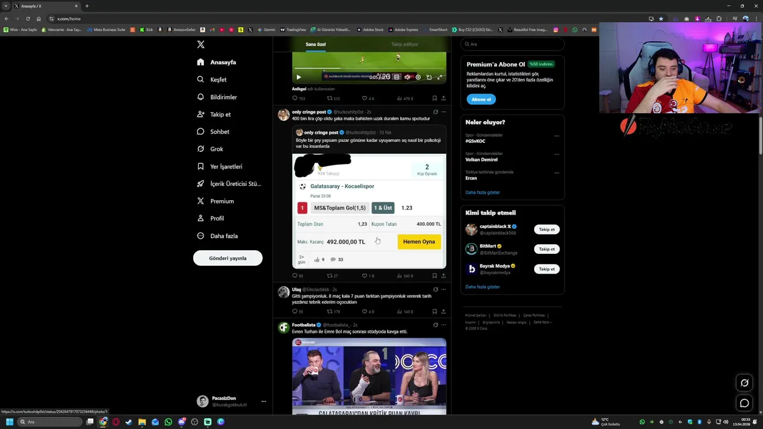The width and height of the screenshot is (763, 429).
Task: Mute the football video volume
Action: click(x=407, y=77)
